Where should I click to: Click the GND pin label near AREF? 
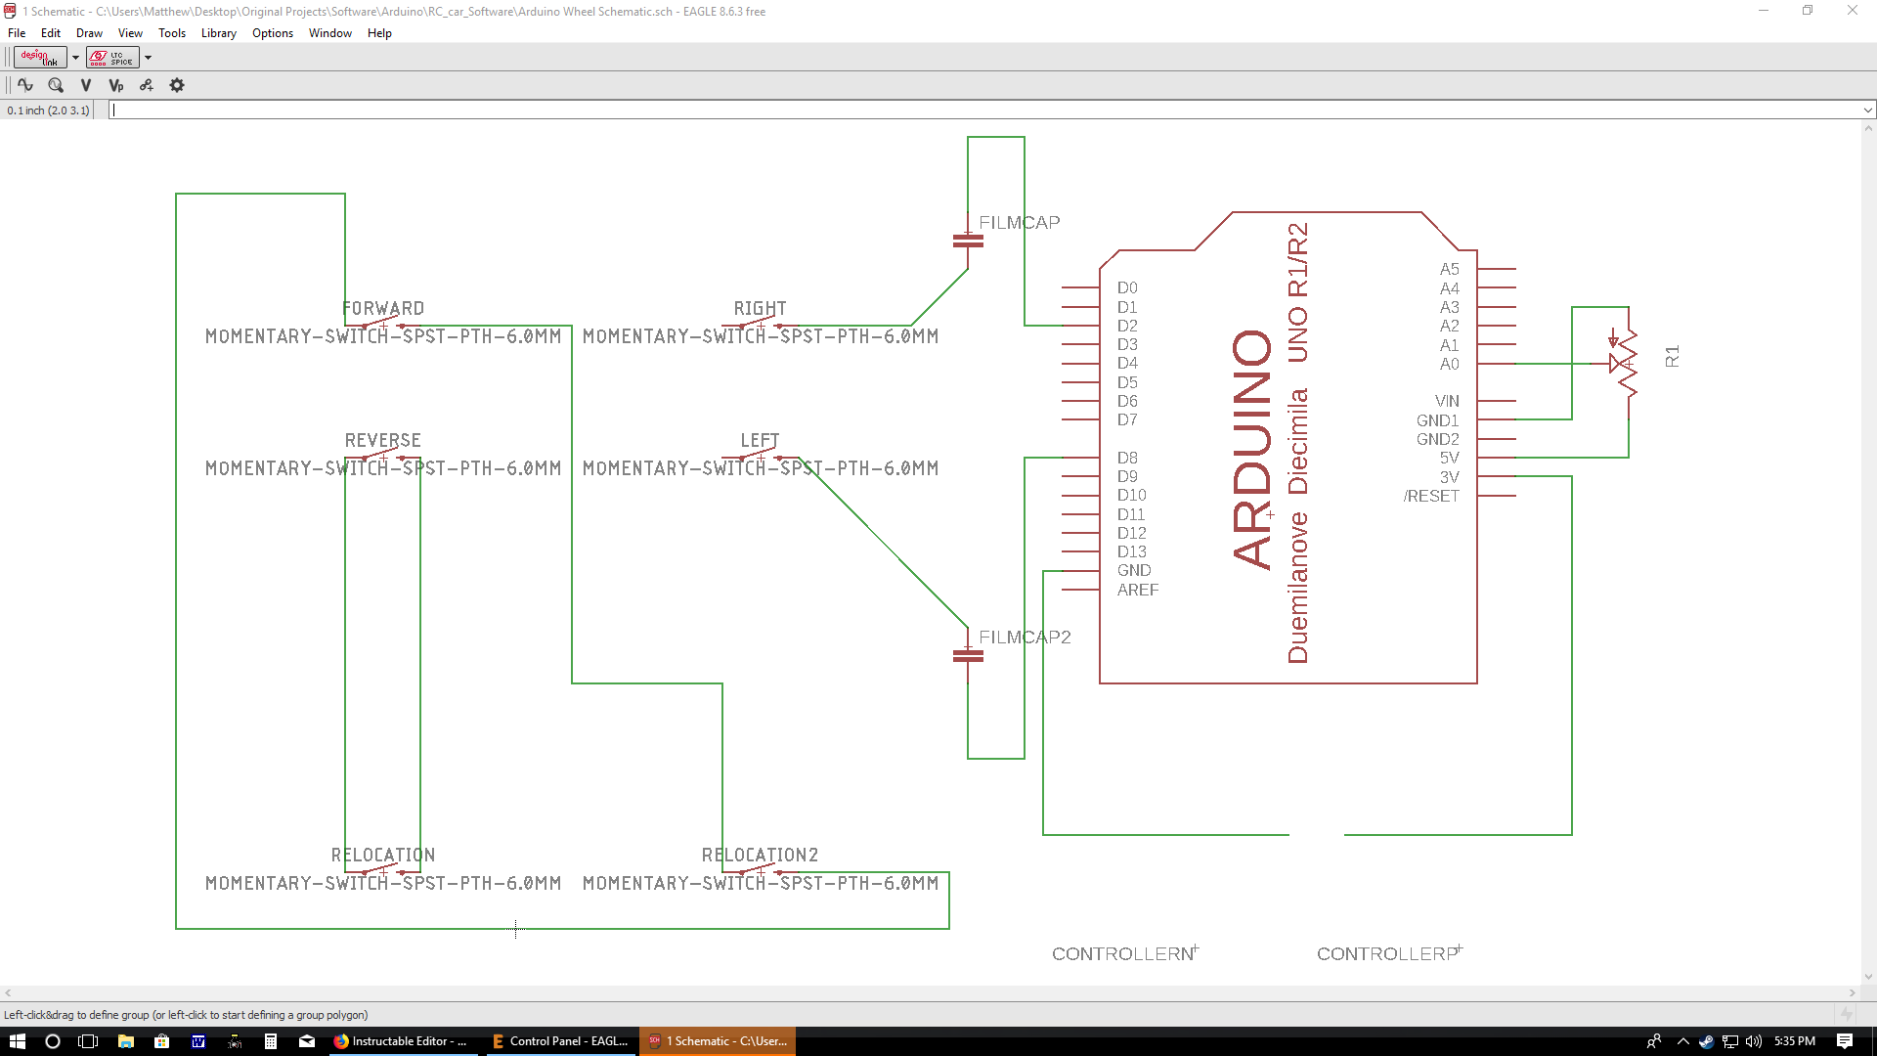(1134, 570)
